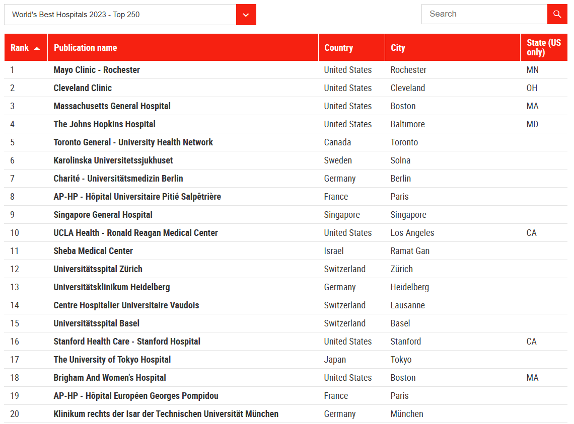Click the Baltimore city cell

(408, 124)
